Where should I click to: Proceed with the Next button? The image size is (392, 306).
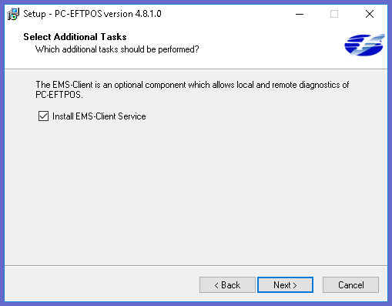[x=285, y=284]
